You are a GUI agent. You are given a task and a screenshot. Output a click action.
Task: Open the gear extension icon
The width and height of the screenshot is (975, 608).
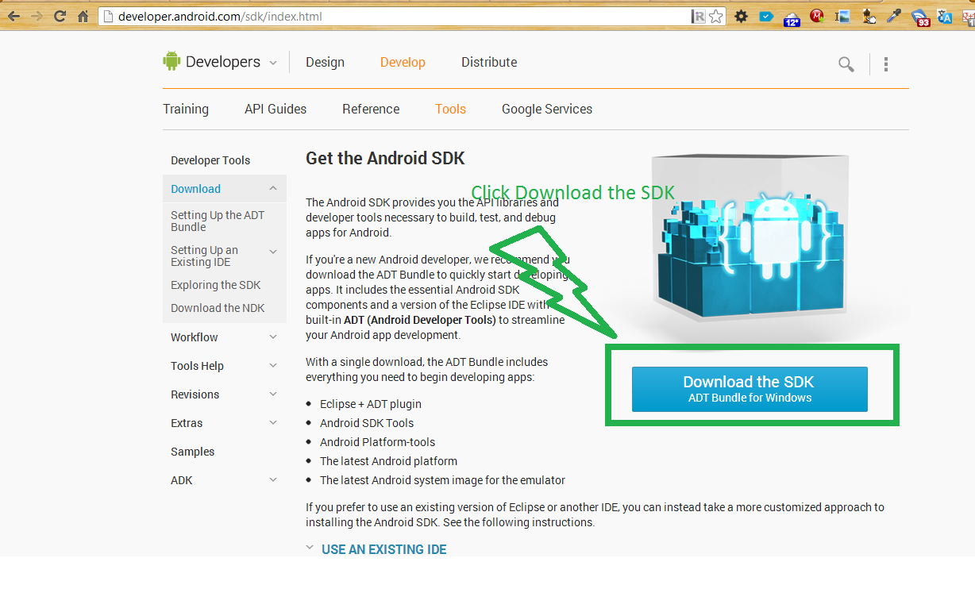click(x=741, y=16)
